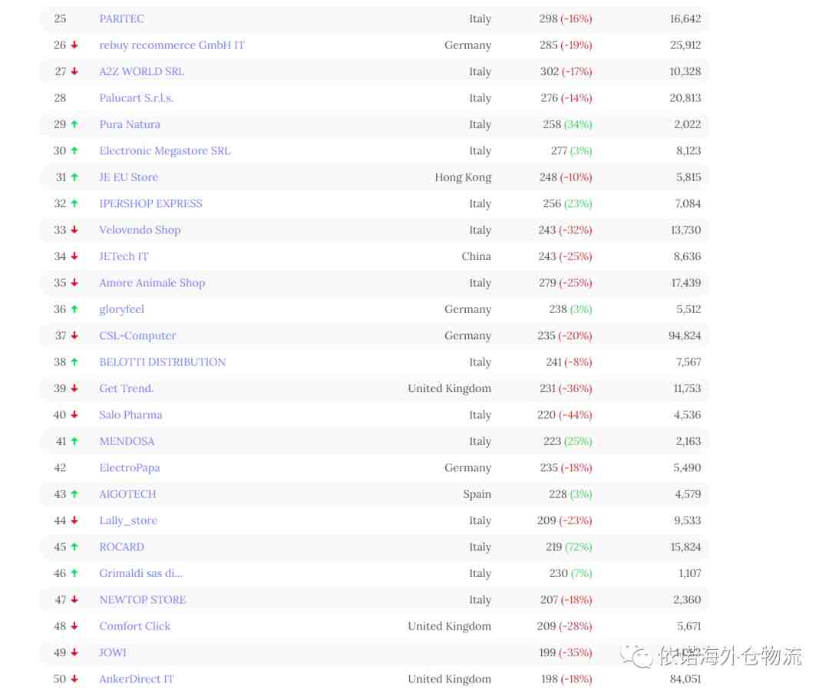
Task: Open the CSL-Computer link
Action: point(137,336)
